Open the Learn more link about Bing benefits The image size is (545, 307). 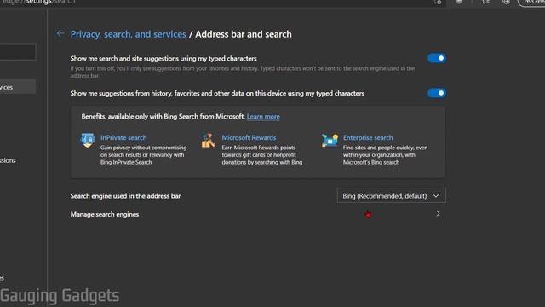(x=263, y=117)
